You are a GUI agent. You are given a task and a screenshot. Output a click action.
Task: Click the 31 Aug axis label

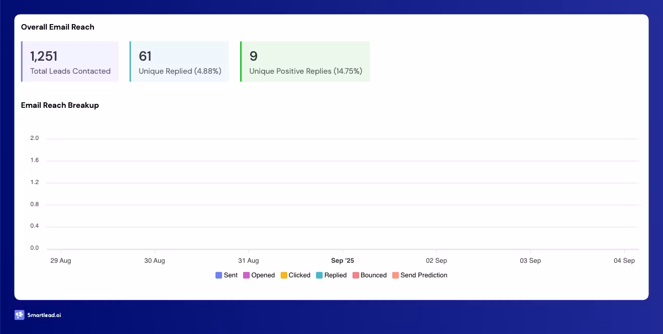point(249,261)
